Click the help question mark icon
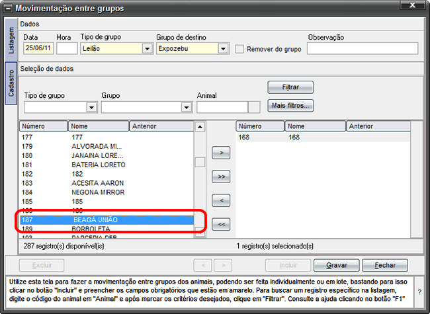The height and width of the screenshot is (314, 430). click(x=419, y=292)
